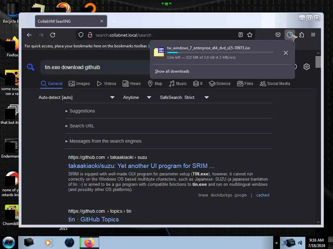The image size is (333, 249).
Task: Click the tin.exe download search field
Action: tap(95, 67)
